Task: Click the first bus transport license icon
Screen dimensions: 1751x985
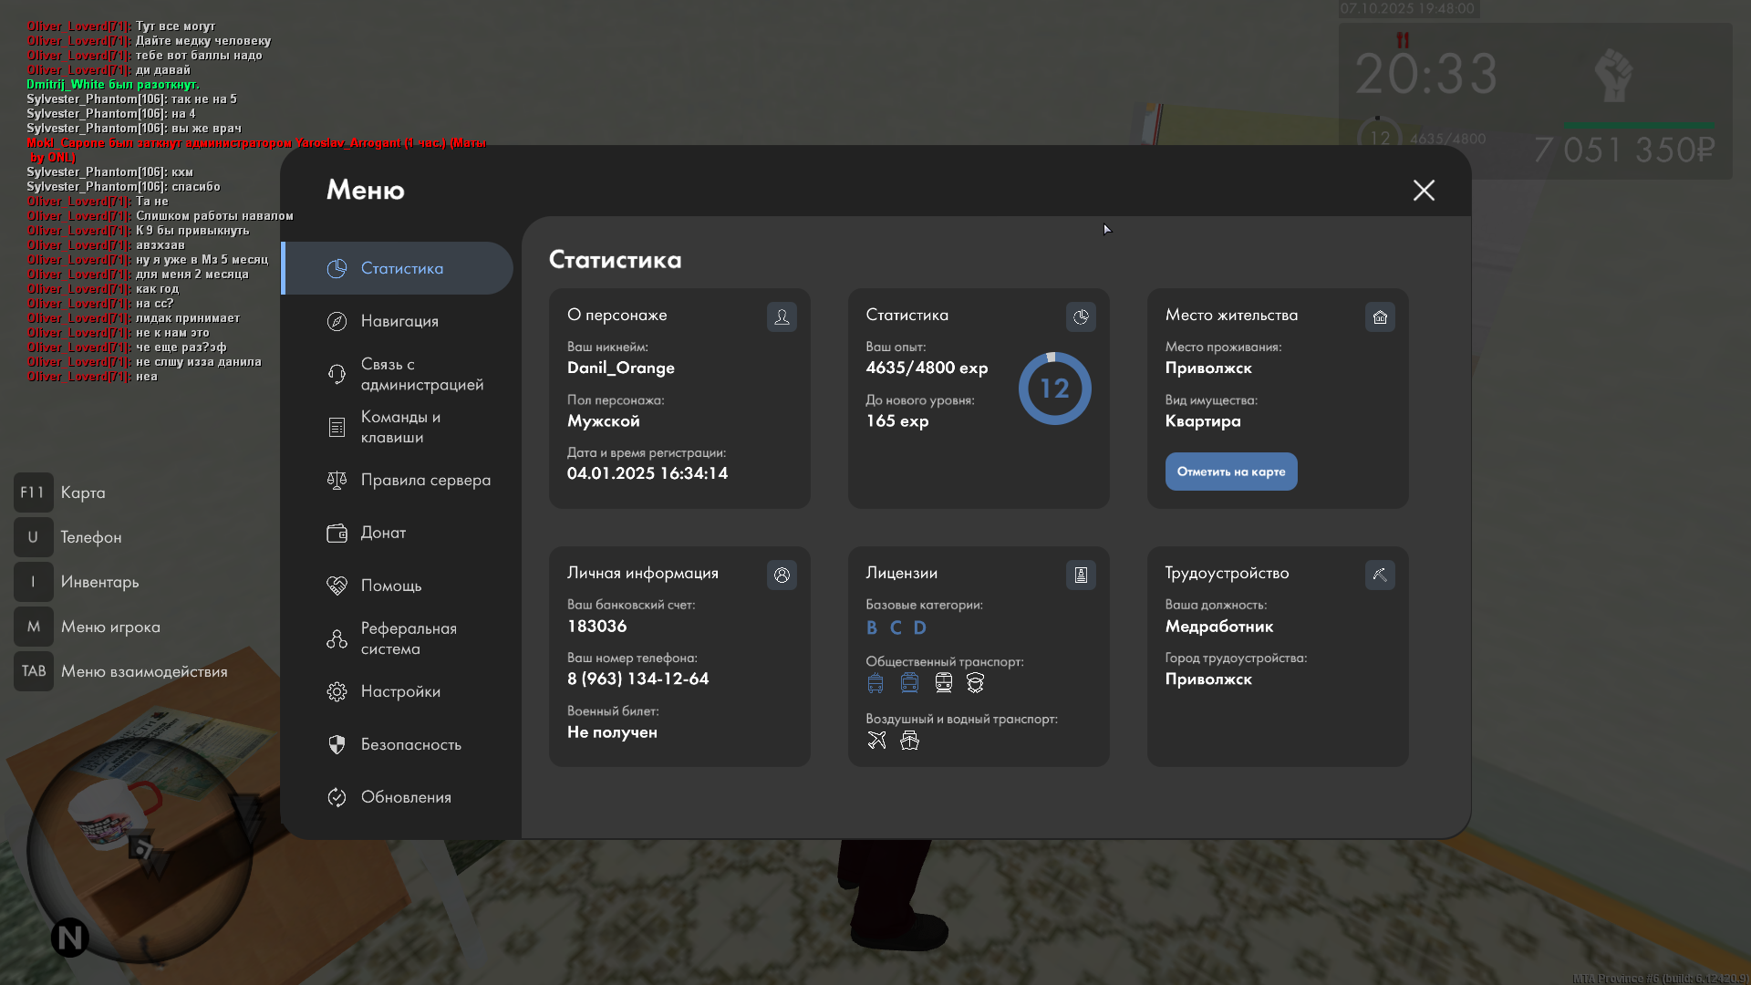Action: point(875,683)
